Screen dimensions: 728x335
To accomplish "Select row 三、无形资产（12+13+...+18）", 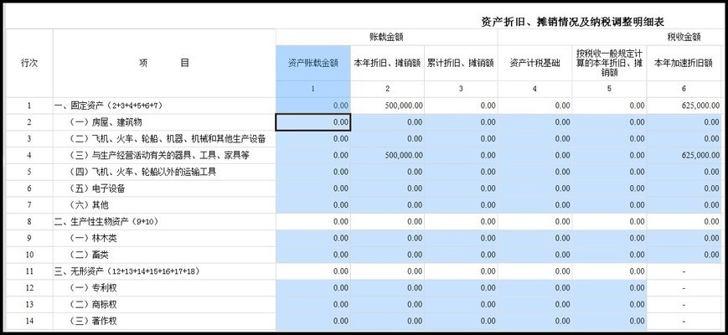I will [x=364, y=271].
